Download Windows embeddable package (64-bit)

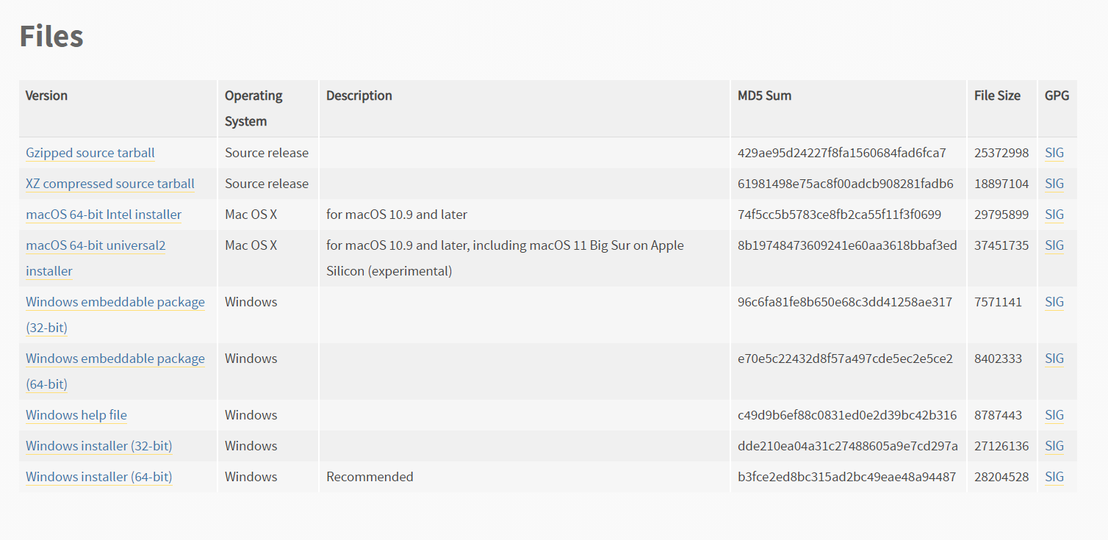coord(115,371)
